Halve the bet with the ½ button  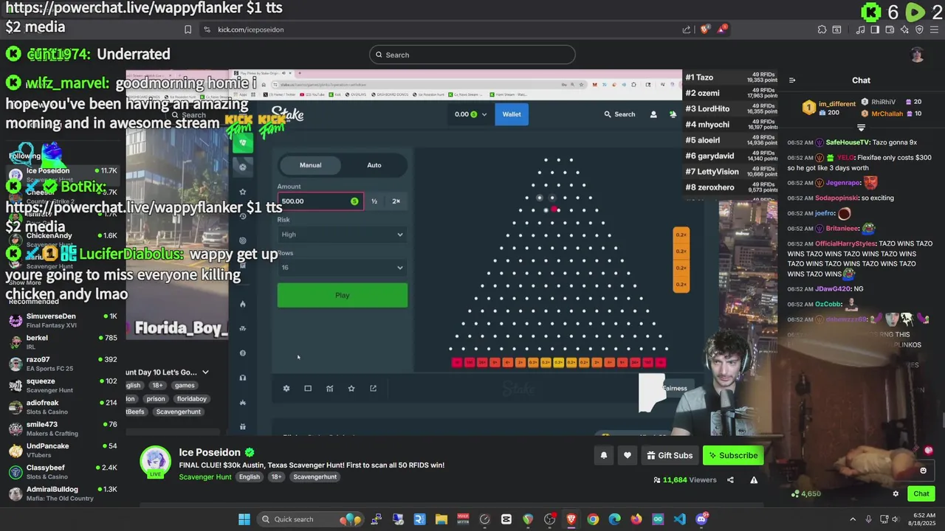click(374, 201)
